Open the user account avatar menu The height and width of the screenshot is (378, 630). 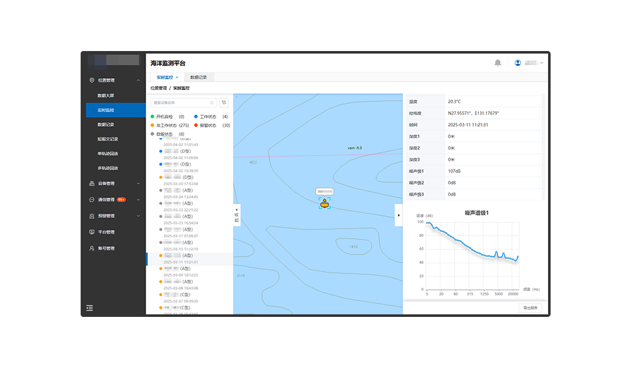(517, 62)
